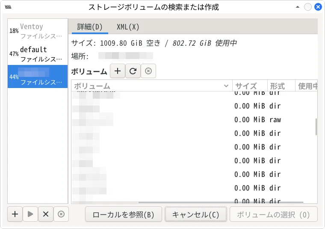Add a new storage pool
The height and width of the screenshot is (229, 325).
pos(15,214)
